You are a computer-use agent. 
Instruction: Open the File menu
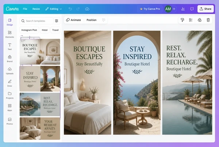[25, 9]
